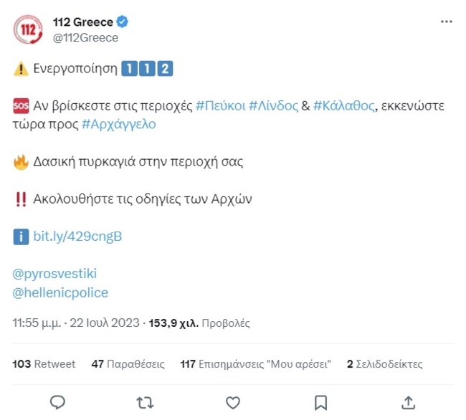Open the three-dot more options menu
The width and height of the screenshot is (466, 420).
(x=446, y=22)
